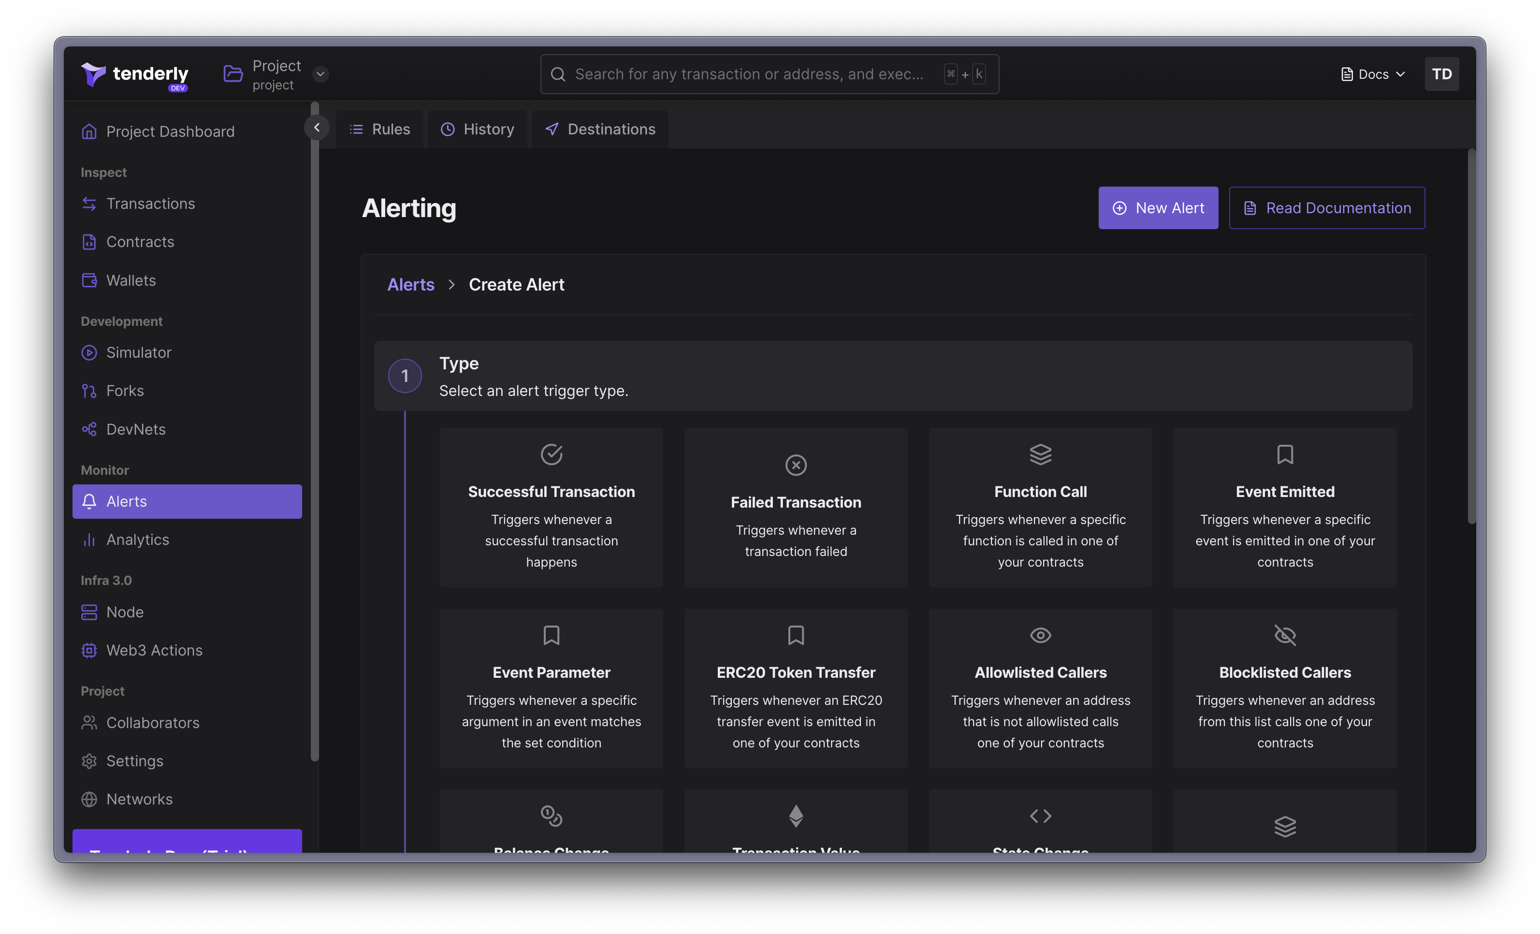Focus the transaction search field
1540x934 pixels.
(769, 74)
